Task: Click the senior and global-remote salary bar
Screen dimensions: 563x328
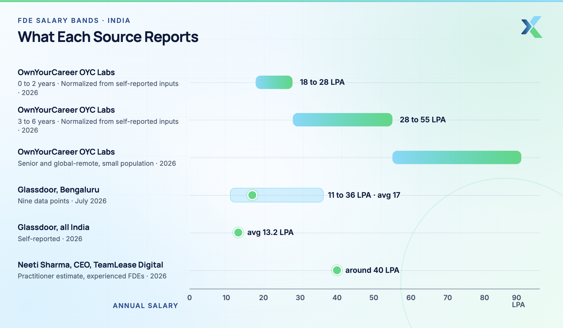Action: pos(457,158)
